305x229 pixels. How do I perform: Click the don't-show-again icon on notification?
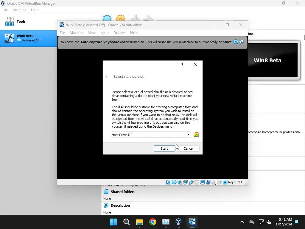[x=241, y=42]
